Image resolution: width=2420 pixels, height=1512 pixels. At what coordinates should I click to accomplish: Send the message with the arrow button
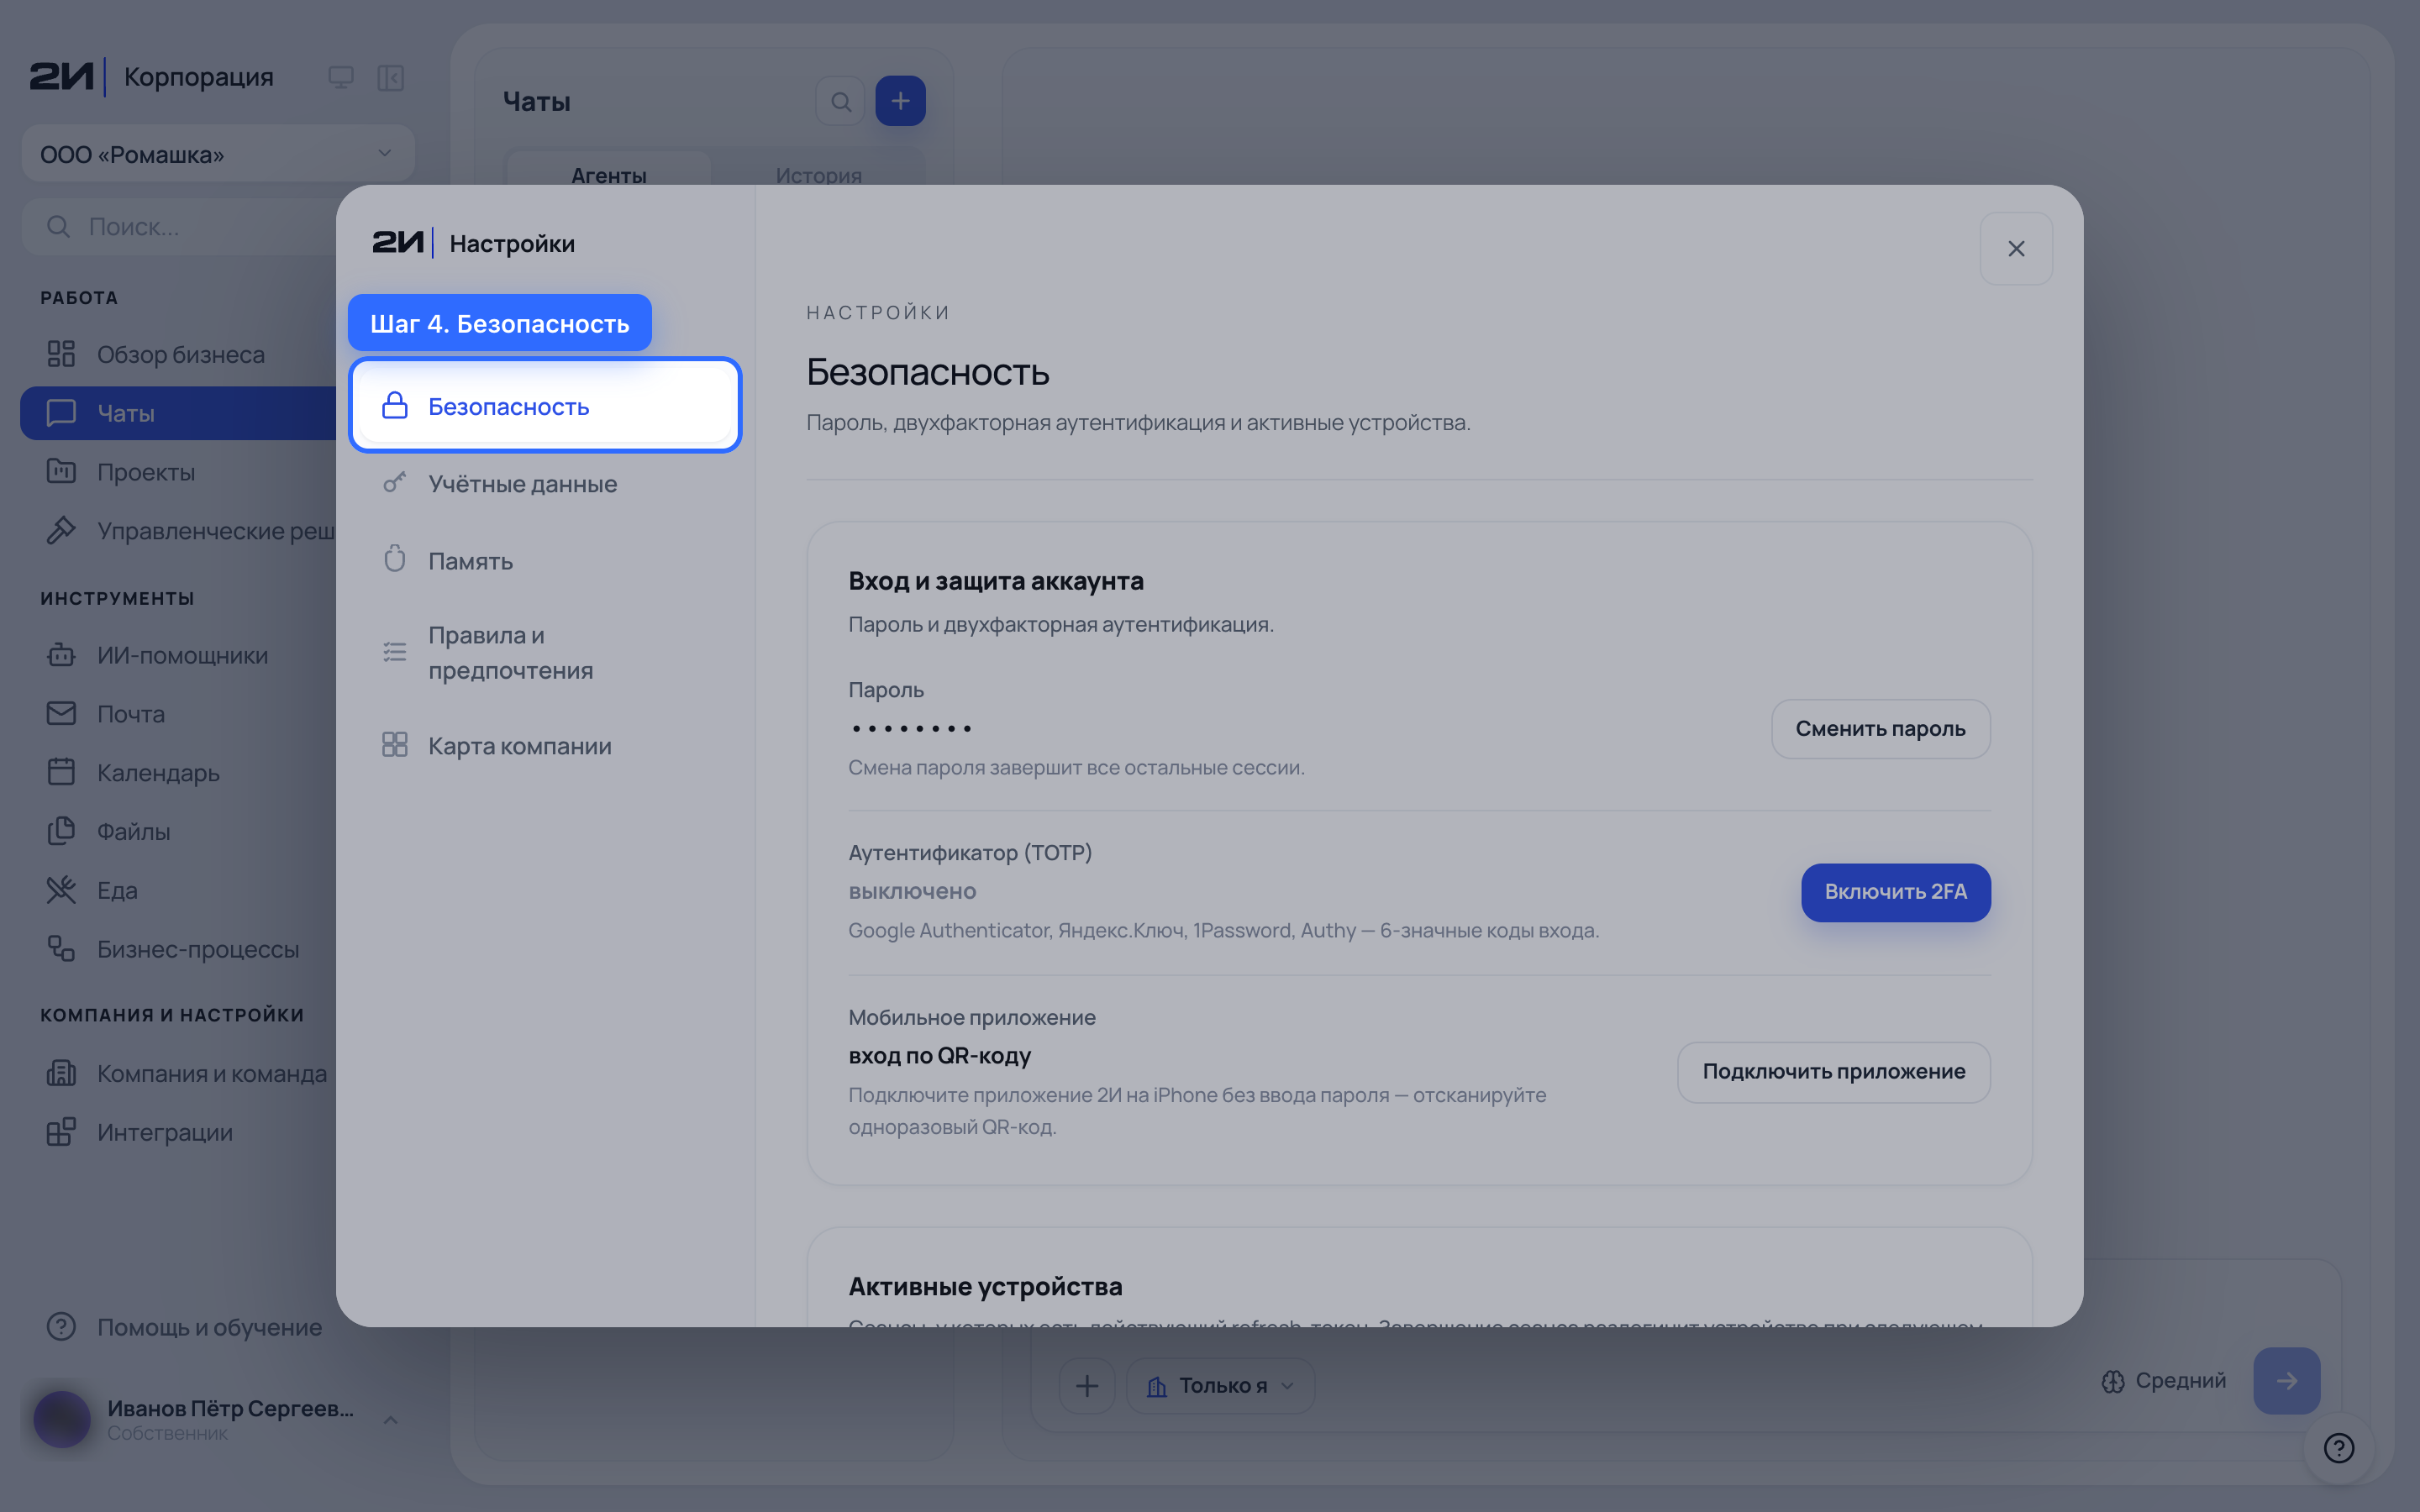pyautogui.click(x=2287, y=1381)
